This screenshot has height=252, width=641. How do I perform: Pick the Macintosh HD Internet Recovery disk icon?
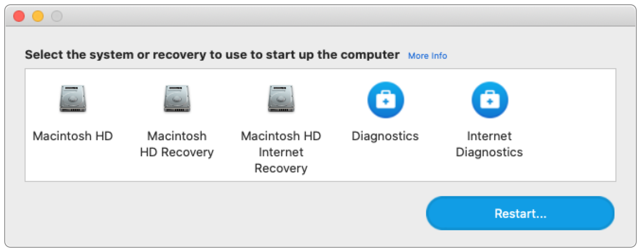coord(281,99)
